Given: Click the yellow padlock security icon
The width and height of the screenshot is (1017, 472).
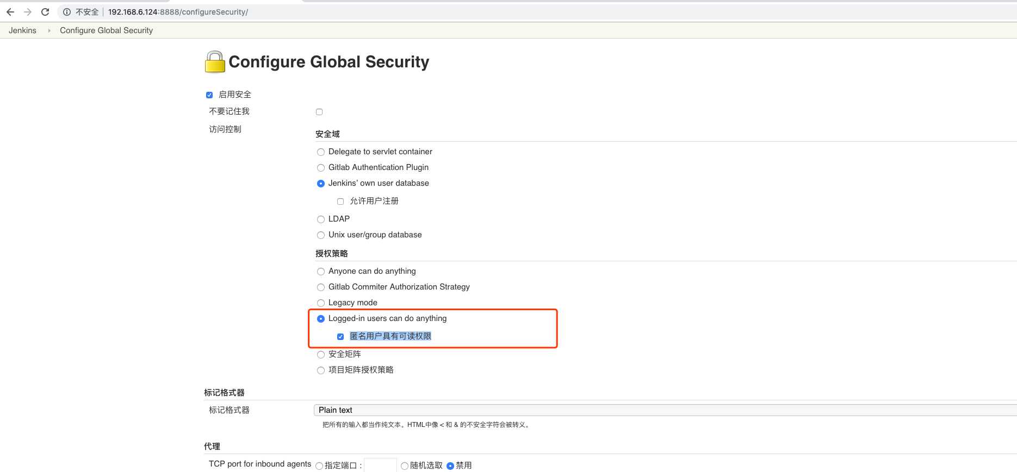Looking at the screenshot, I should (x=215, y=62).
